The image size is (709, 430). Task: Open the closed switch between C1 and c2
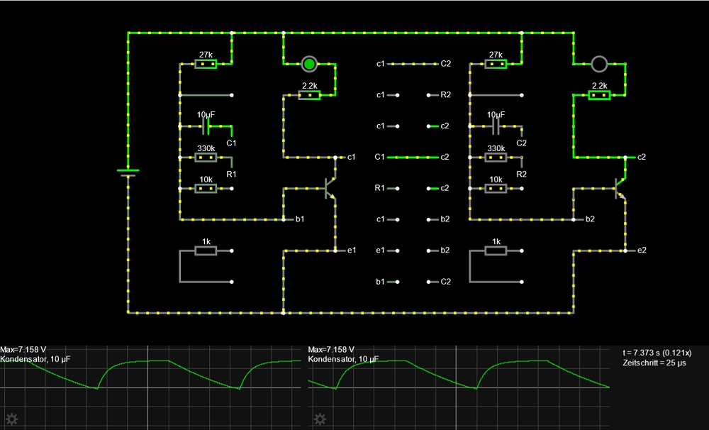(x=413, y=157)
